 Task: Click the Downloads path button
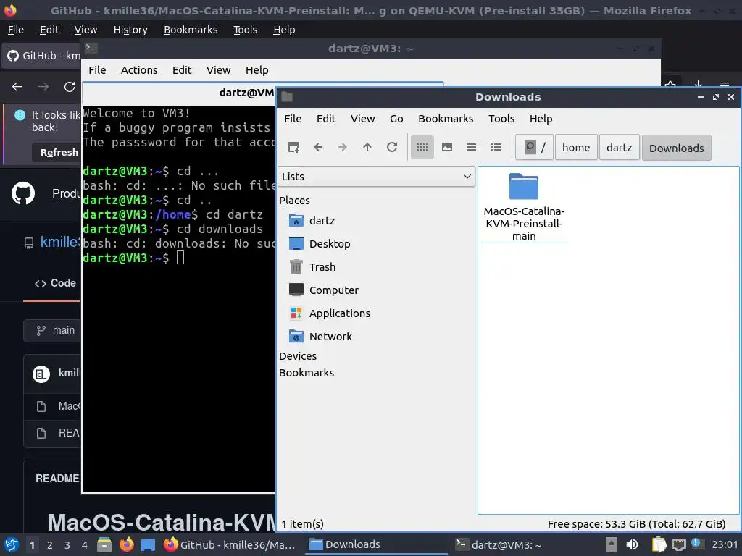(676, 148)
